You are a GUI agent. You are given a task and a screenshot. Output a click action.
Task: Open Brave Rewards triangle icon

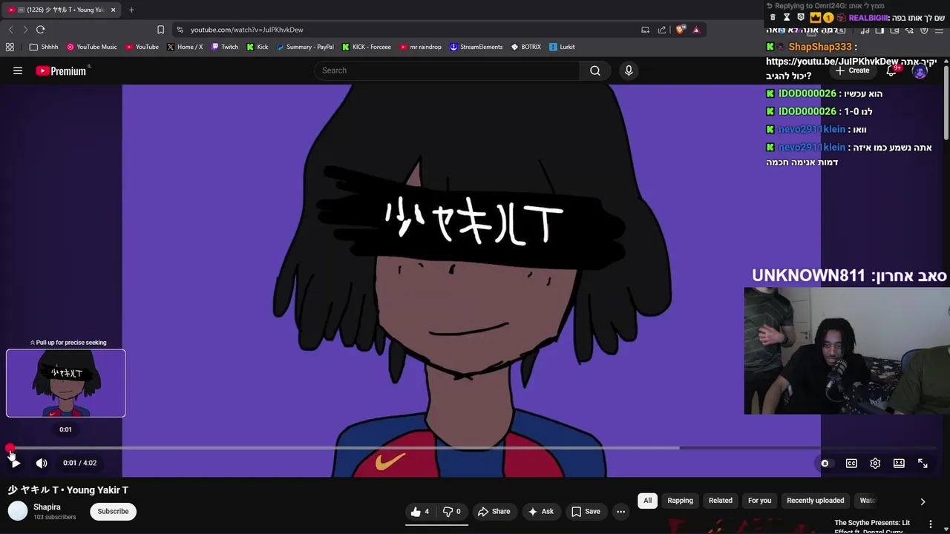point(696,30)
